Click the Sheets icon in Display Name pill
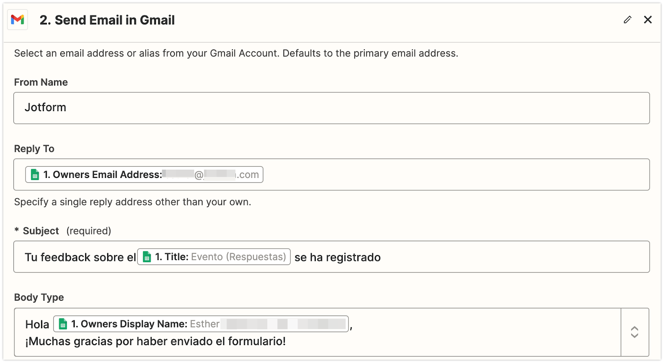Screen dimensions: 664x363 (63, 324)
